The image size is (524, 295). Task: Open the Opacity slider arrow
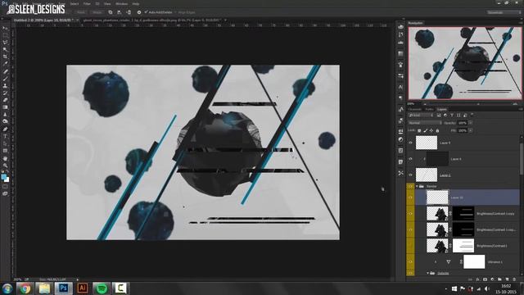click(x=470, y=123)
